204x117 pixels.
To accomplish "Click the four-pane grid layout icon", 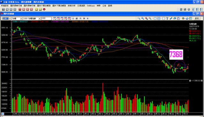I will click(159, 18).
